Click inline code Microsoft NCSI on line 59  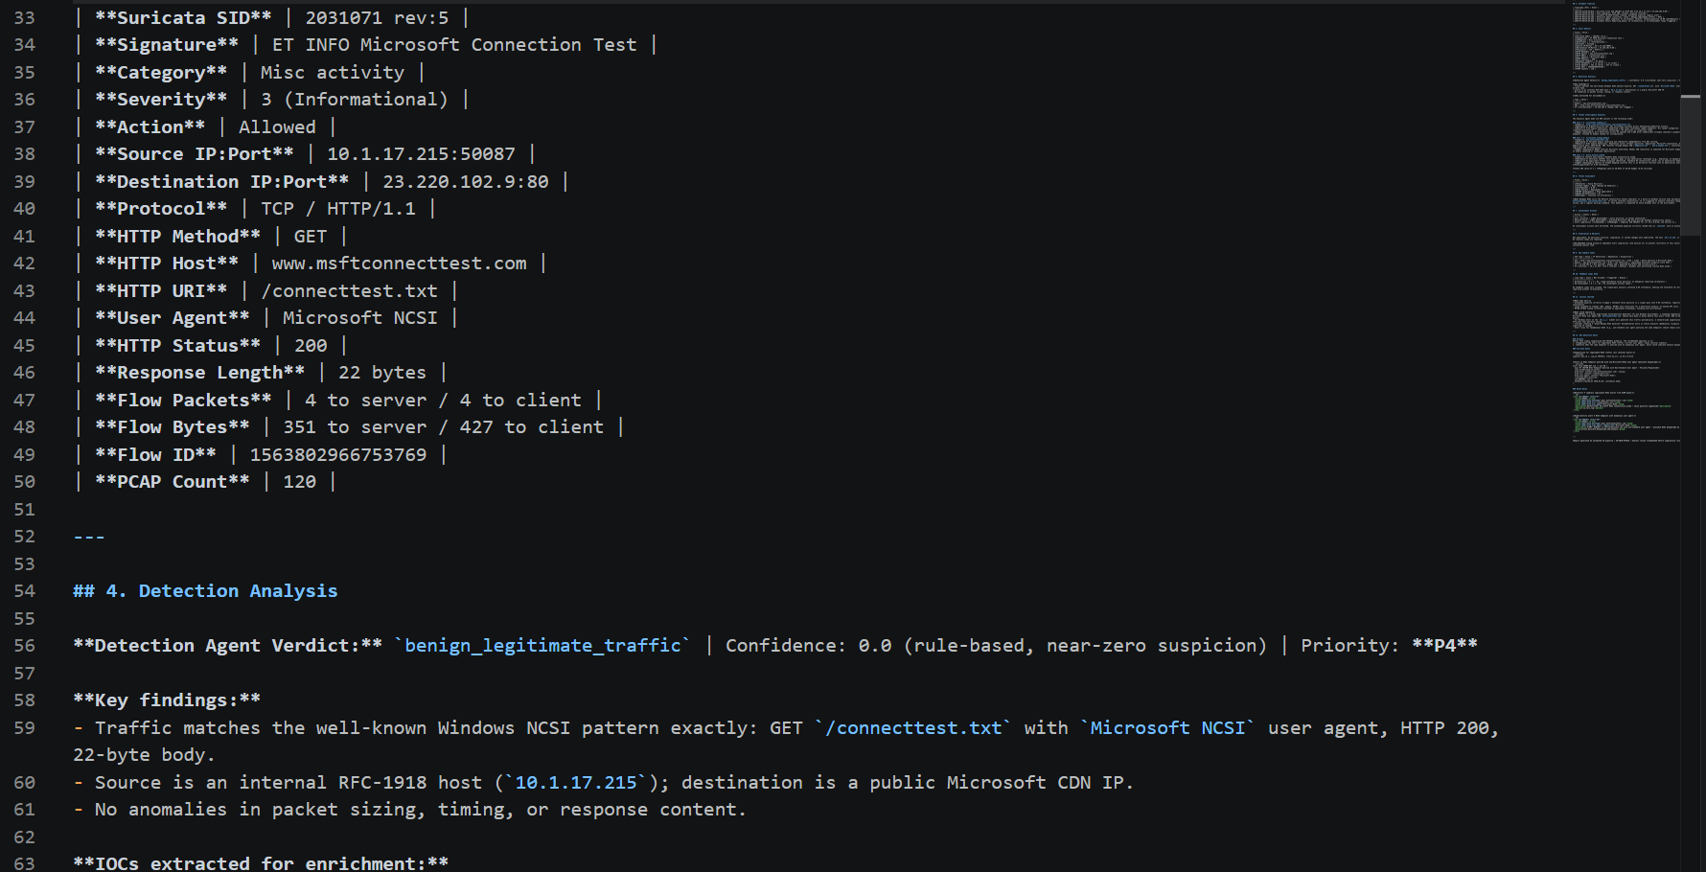click(1167, 728)
